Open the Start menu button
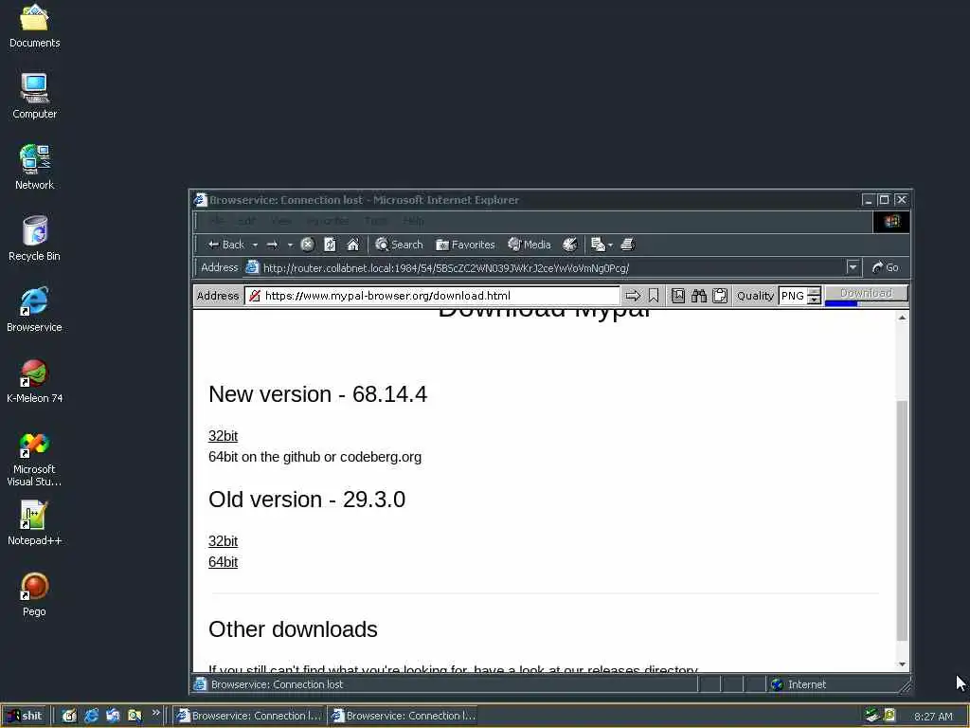Image resolution: width=970 pixels, height=728 pixels. pyautogui.click(x=24, y=716)
